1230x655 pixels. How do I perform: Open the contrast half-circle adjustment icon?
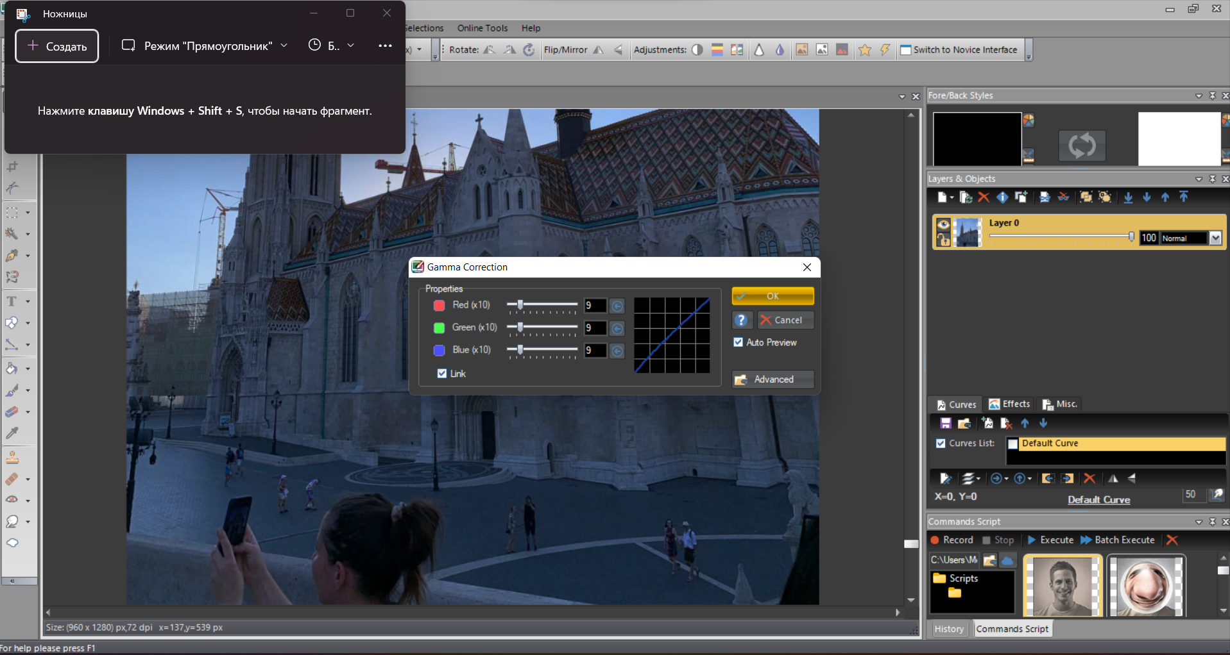(697, 50)
